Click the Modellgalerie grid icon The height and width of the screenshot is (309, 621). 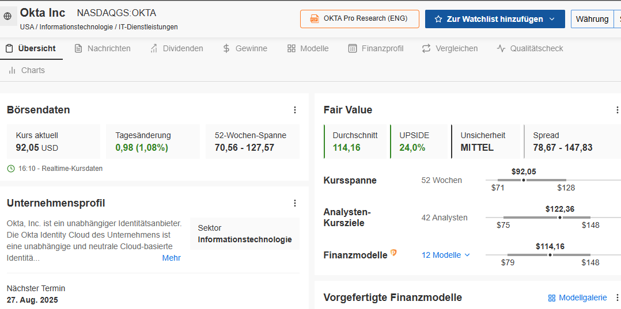click(552, 298)
